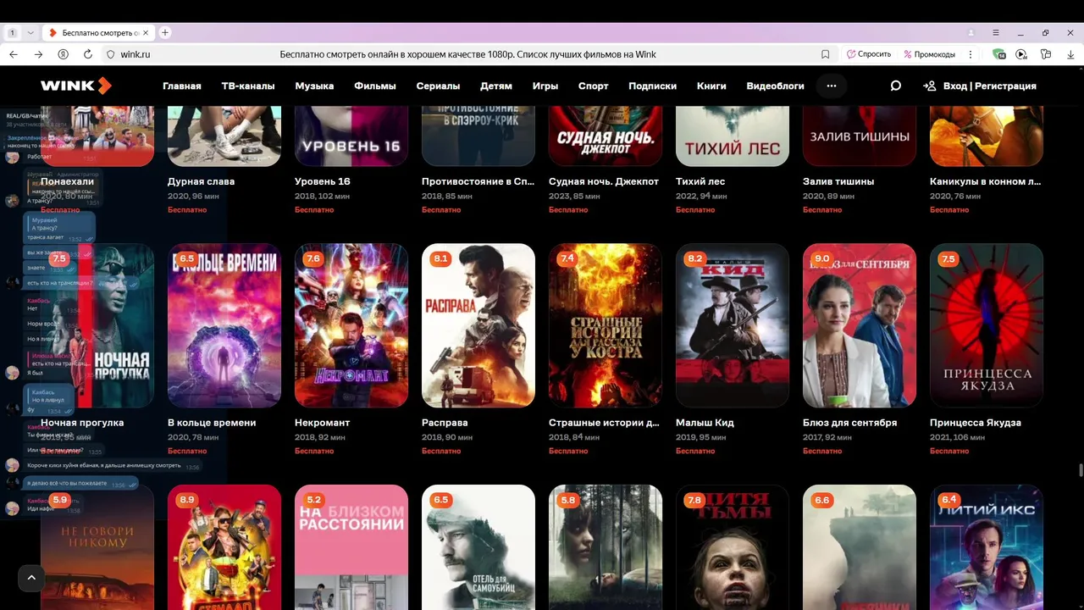Click the 8.1 rating badge on Расправа

coord(440,258)
